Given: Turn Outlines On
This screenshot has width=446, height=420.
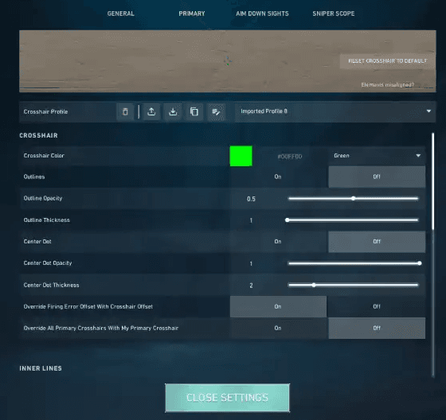Looking at the screenshot, I should [x=278, y=177].
